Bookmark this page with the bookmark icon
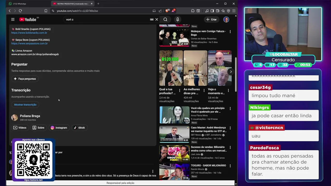331x186 pixels. tap(46, 11)
